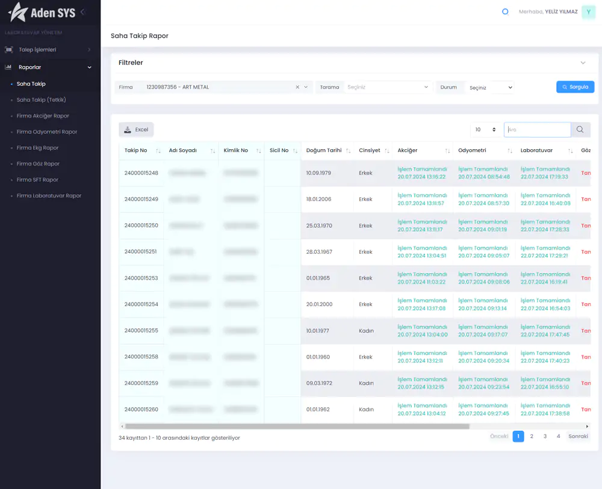
Task: Open Firma Ekg Rapor
Action: (37, 147)
